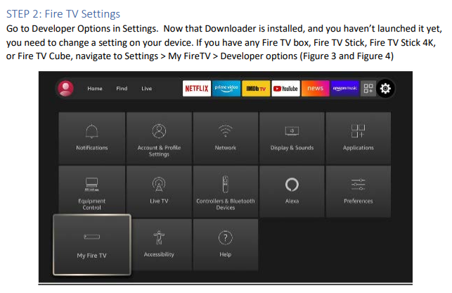Open the Preferences settings tile

[359, 192]
